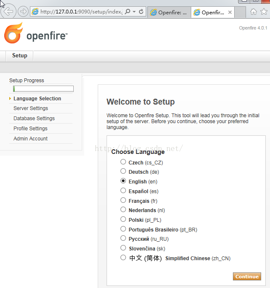Click the Setup Progress label
Screen dimensions: 270x288
click(27, 81)
